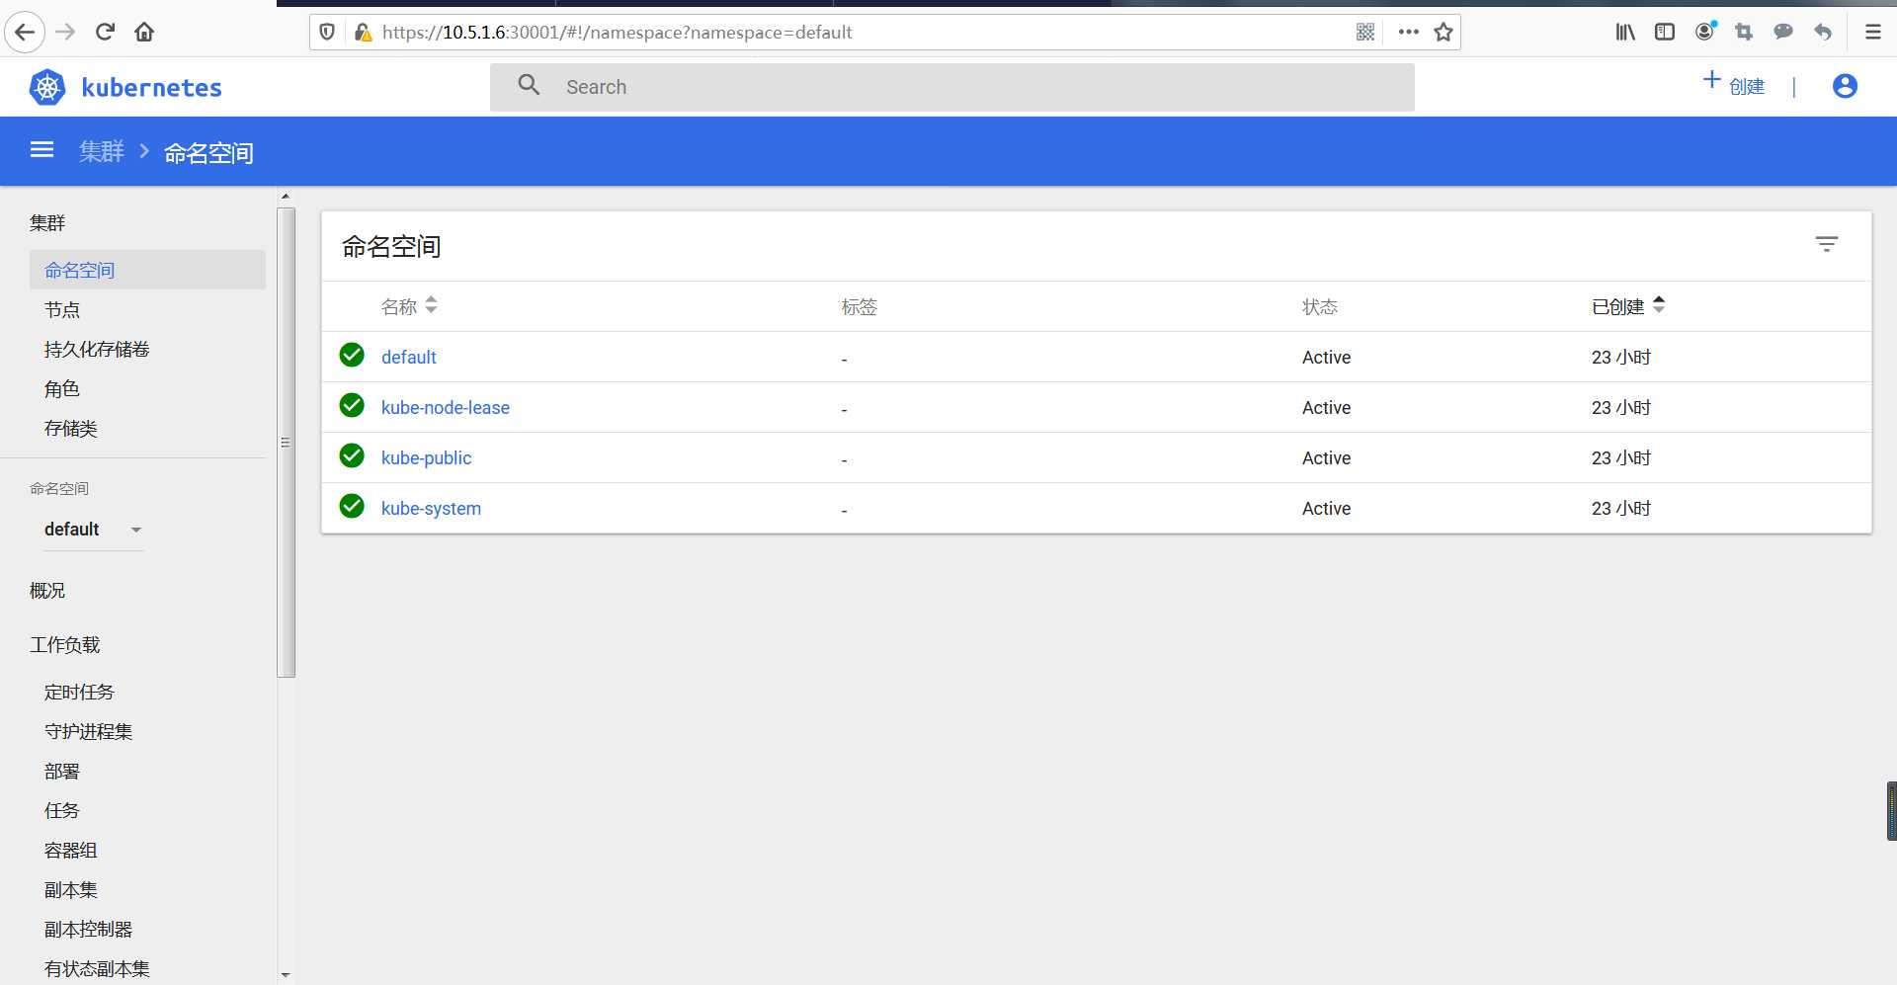The height and width of the screenshot is (985, 1897).
Task: Sort namespaces by 名称 column
Action: (x=409, y=306)
